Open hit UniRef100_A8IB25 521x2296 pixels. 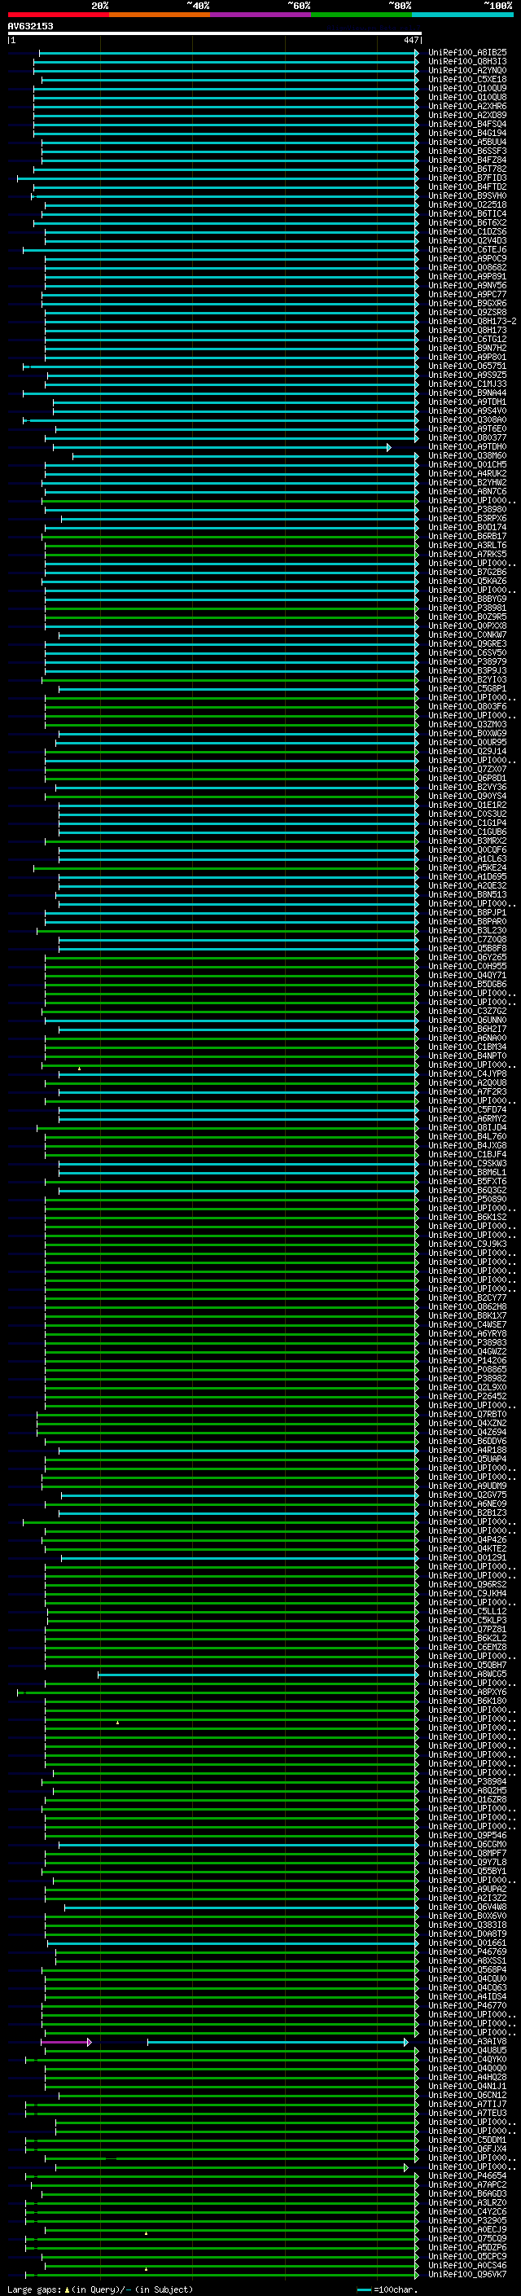(x=467, y=53)
